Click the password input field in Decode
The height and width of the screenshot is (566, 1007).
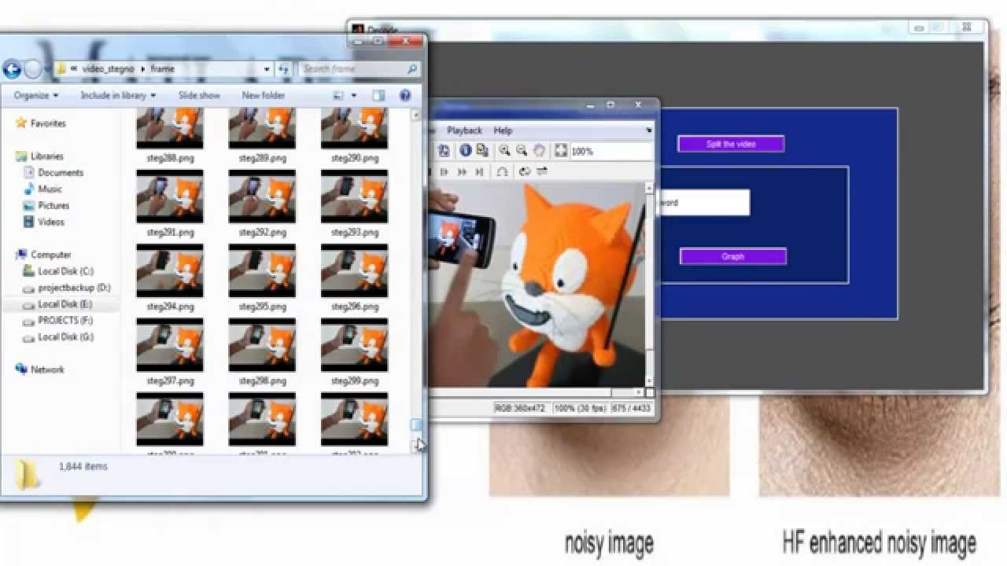point(704,202)
